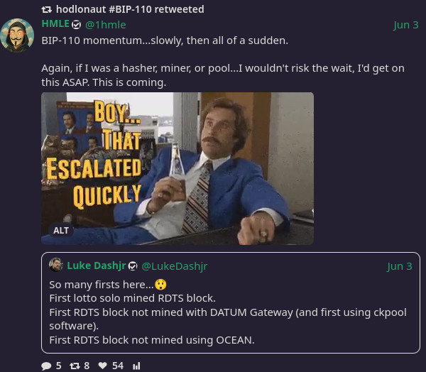Click HMLE's verified badge icon
Image resolution: width=426 pixels, height=372 pixels.
77,25
